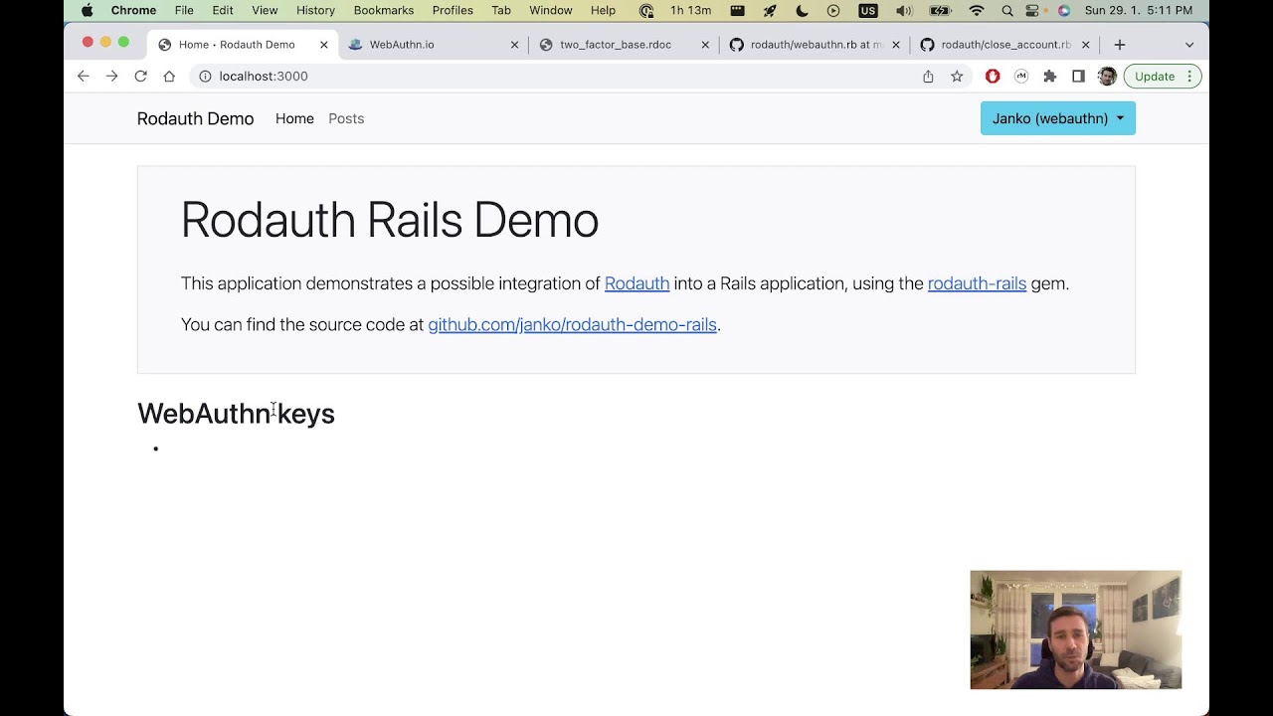Switch to the rodauth/close_account.rb tab
Screen dimensions: 1273x716
click(x=1004, y=45)
